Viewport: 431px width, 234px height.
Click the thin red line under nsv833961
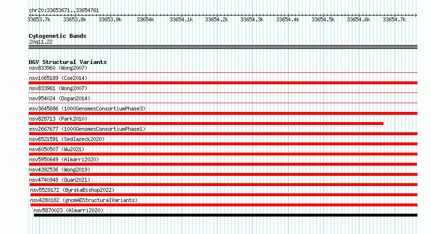click(223, 93)
